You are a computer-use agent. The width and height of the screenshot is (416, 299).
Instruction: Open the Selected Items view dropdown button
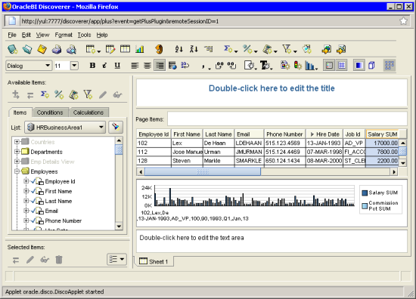pyautogui.click(x=117, y=259)
